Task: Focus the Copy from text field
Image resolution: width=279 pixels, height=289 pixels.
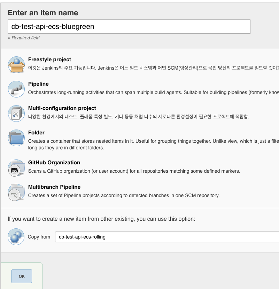Action: coord(167,237)
